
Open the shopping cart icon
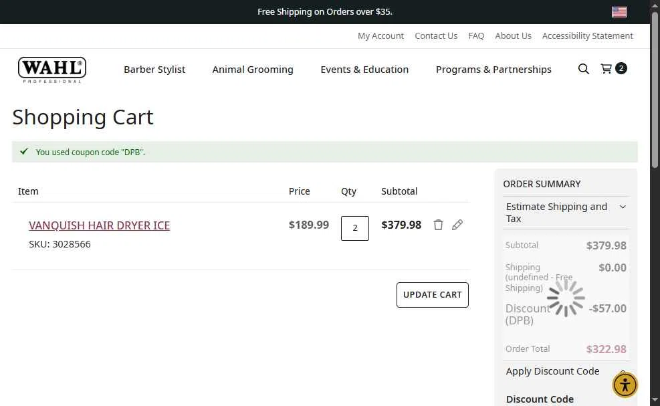pos(606,69)
